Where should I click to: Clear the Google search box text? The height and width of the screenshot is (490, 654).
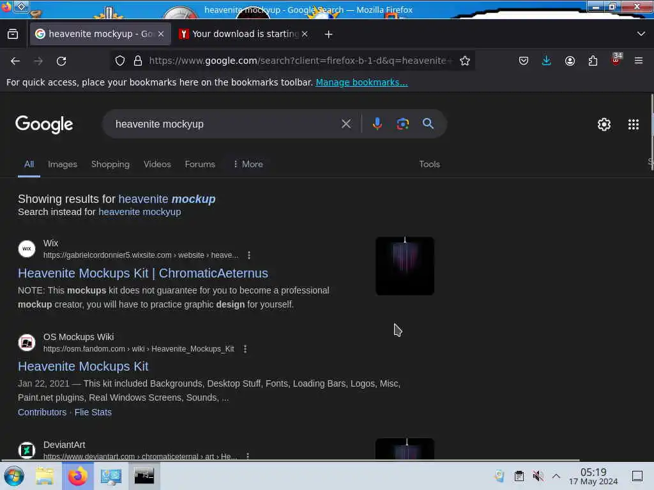pyautogui.click(x=346, y=124)
